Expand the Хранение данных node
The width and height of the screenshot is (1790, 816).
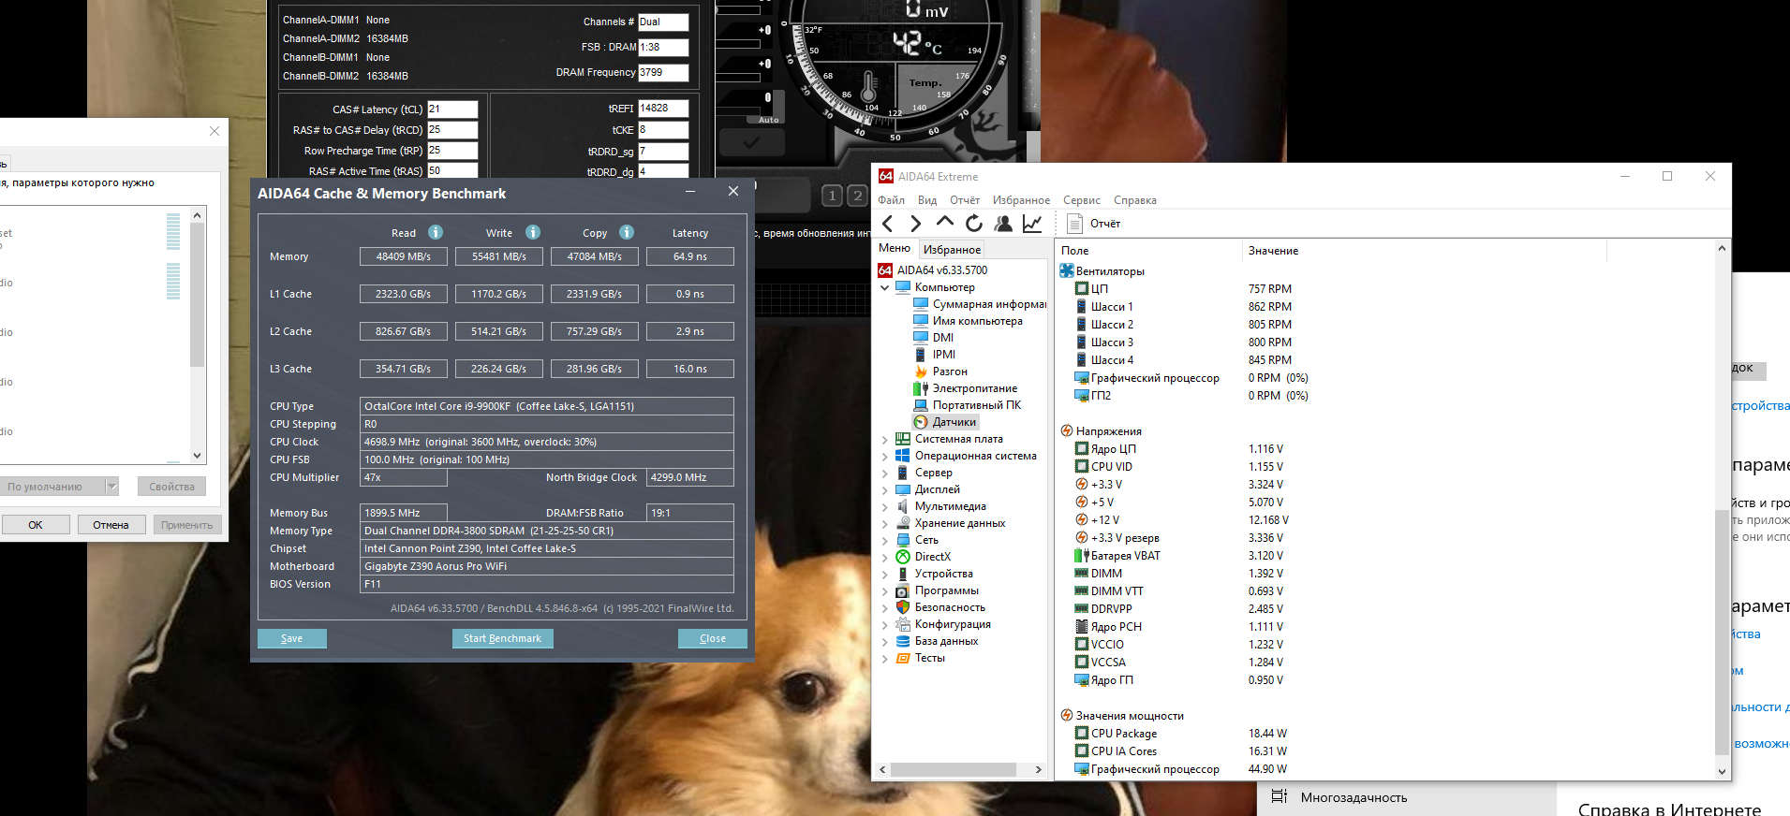tap(885, 523)
